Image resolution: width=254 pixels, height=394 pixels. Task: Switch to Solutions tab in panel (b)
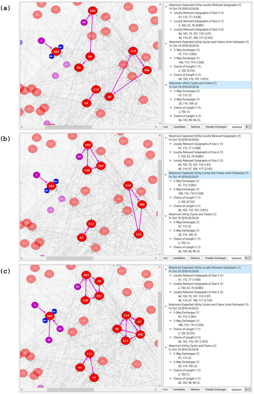(x=236, y=258)
